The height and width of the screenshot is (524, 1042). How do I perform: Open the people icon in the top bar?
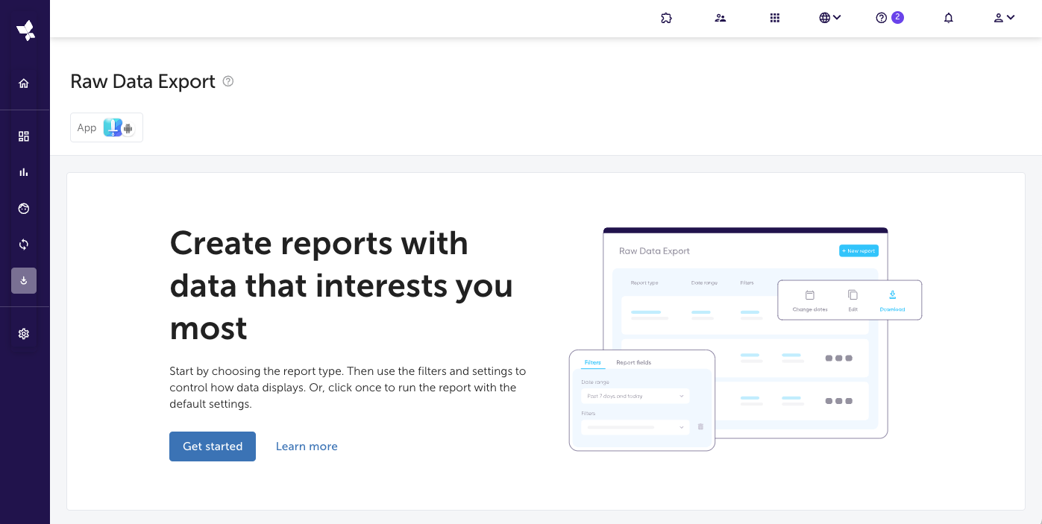click(x=720, y=18)
